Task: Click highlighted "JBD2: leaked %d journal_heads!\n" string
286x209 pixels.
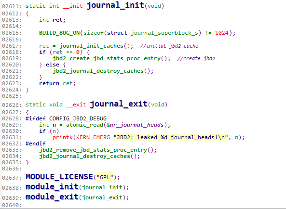Action: click(x=171, y=137)
